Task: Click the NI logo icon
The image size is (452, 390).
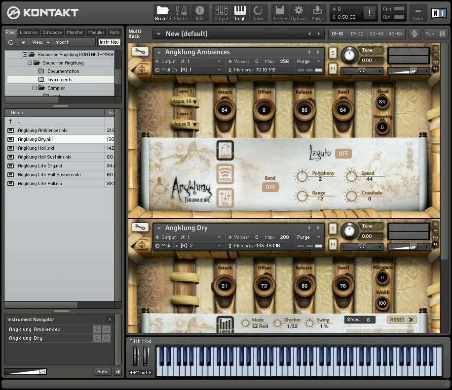Action: 438,13
